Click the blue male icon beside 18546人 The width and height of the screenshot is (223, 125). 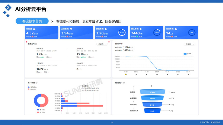pyautogui.click(x=29, y=87)
